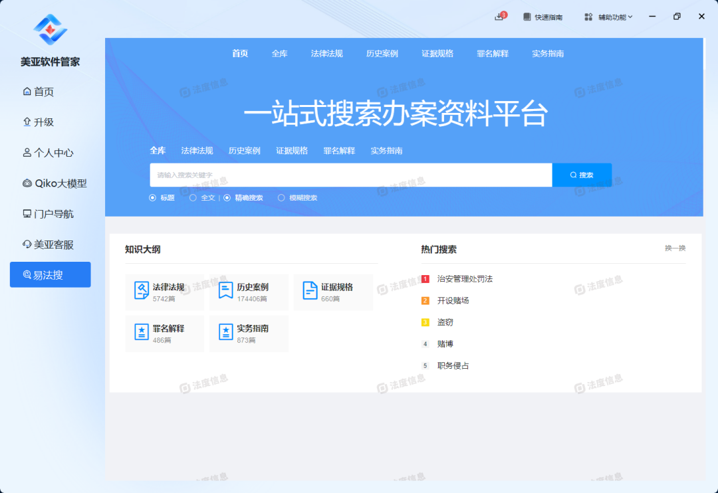Open 法律法规 in the top navigation
The height and width of the screenshot is (493, 718).
[x=327, y=54]
